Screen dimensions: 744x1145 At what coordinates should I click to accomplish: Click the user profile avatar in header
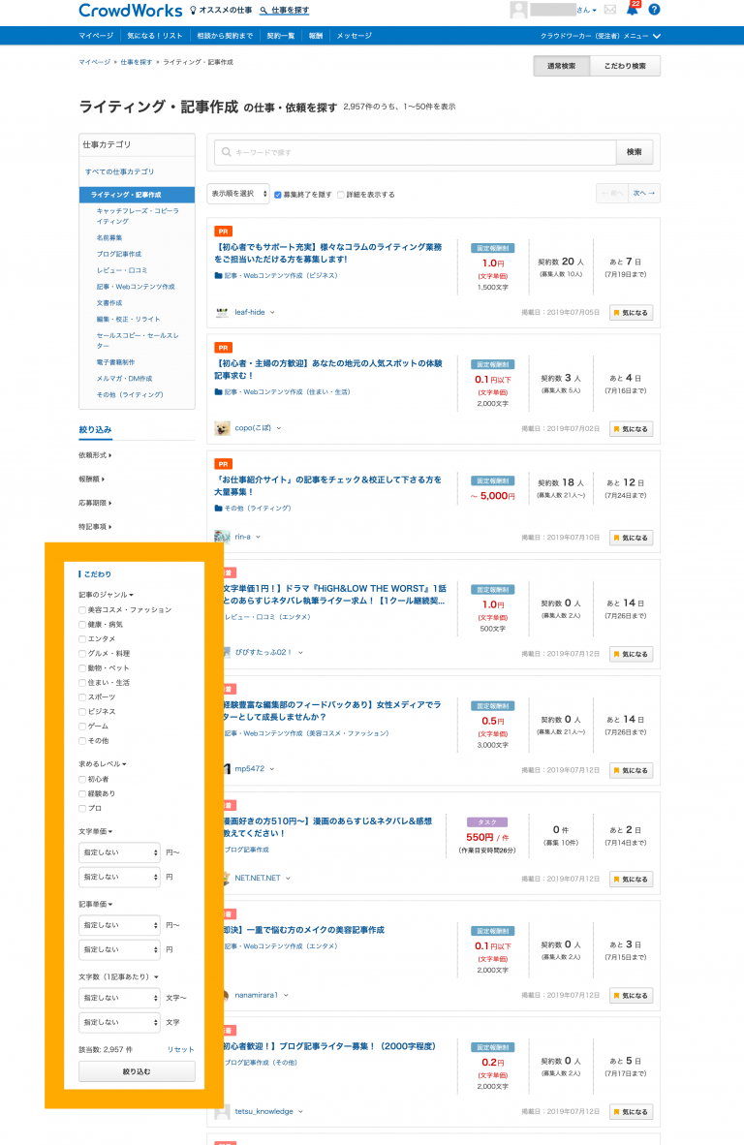(519, 10)
